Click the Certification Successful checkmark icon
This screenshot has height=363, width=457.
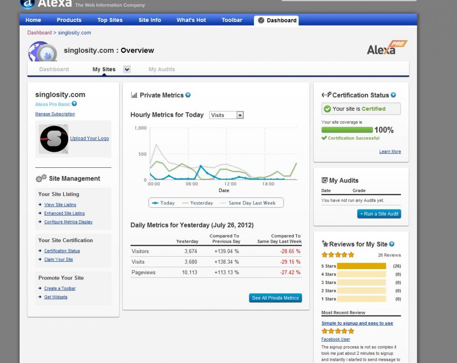[324, 138]
